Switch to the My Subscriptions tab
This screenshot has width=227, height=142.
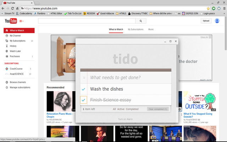click(135, 29)
